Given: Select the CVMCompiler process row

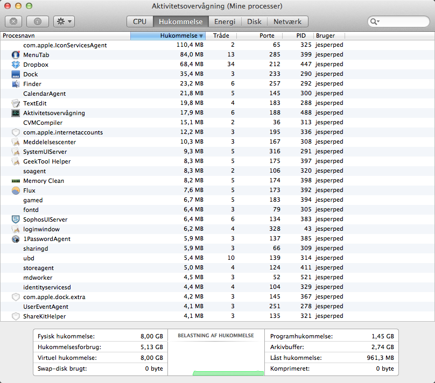Looking at the screenshot, I should (x=217, y=123).
